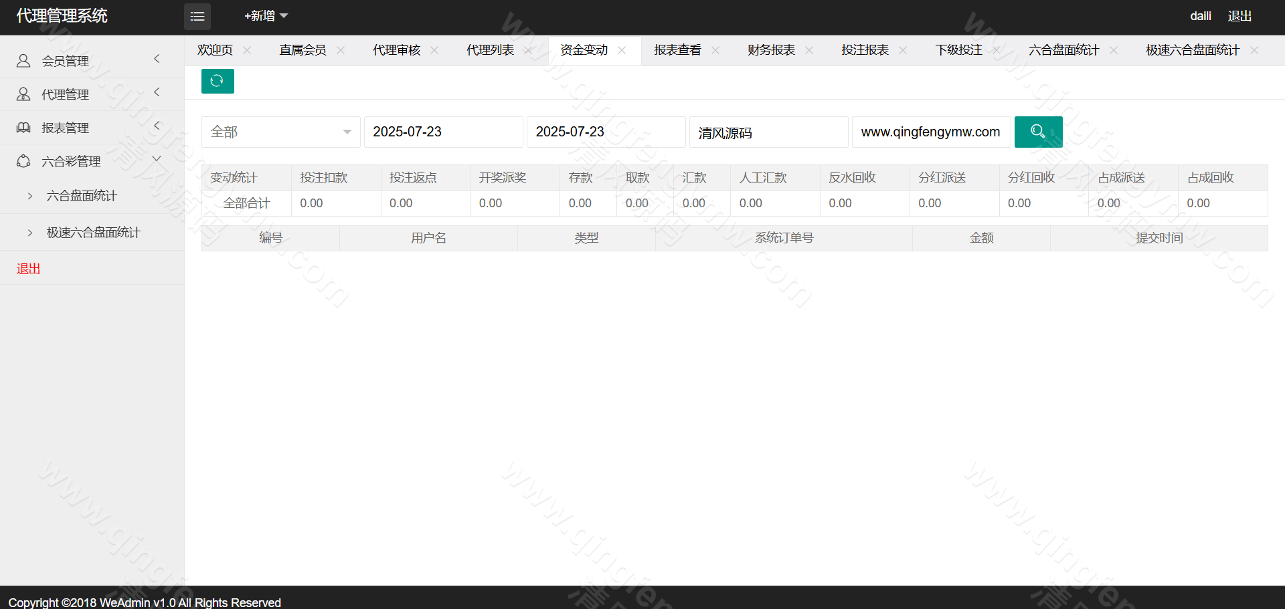Expand the 代理管理 sidebar menu
1285x609 pixels.
point(92,94)
